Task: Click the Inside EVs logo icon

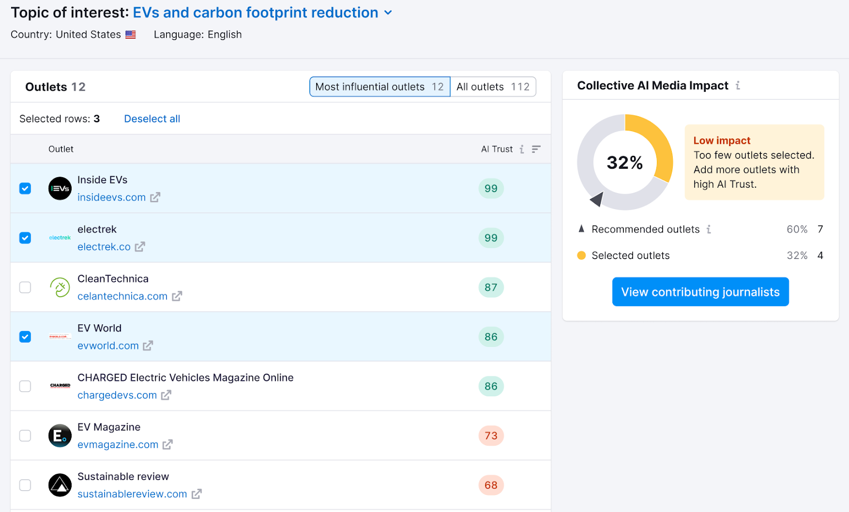Action: click(x=60, y=188)
